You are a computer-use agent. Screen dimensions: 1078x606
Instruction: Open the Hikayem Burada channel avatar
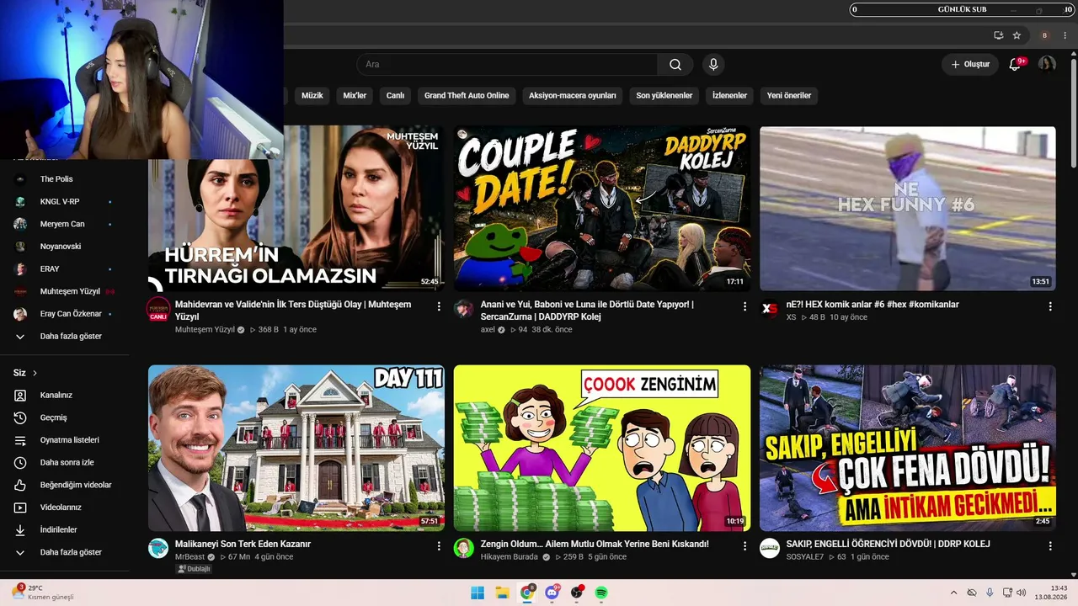464,549
